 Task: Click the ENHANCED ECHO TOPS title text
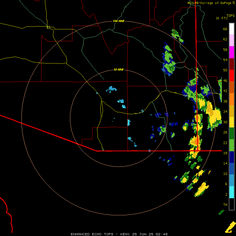point(92,234)
